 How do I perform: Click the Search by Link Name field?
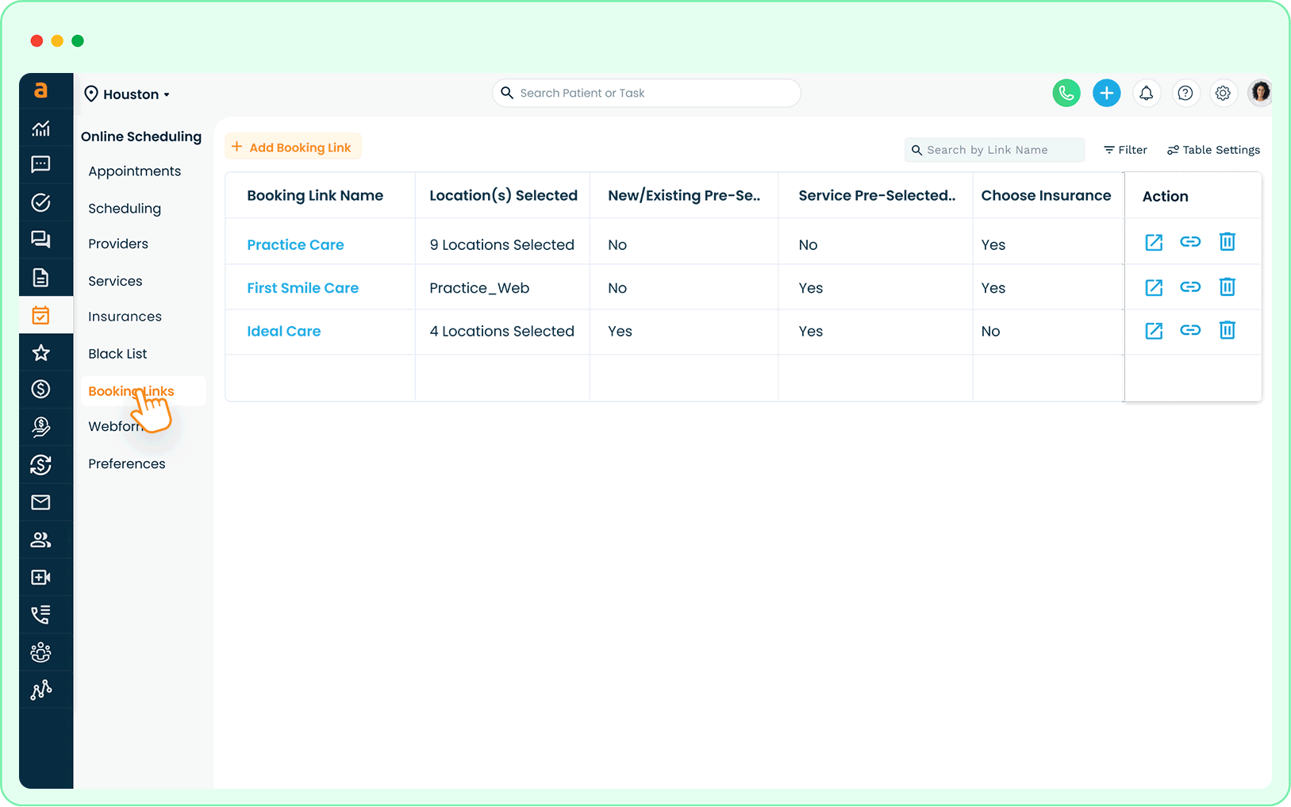click(x=995, y=150)
